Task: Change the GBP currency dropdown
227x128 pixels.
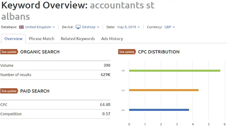Action: click(170, 27)
